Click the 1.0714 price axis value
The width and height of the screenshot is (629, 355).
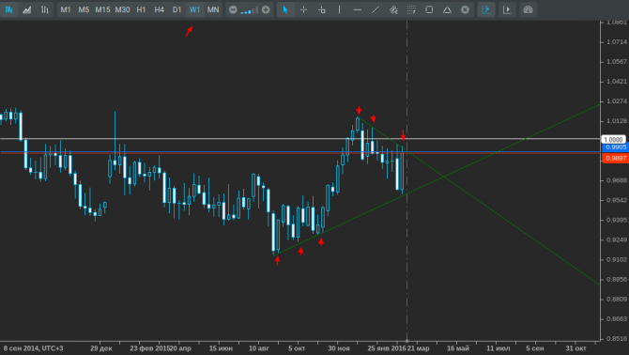pos(616,41)
